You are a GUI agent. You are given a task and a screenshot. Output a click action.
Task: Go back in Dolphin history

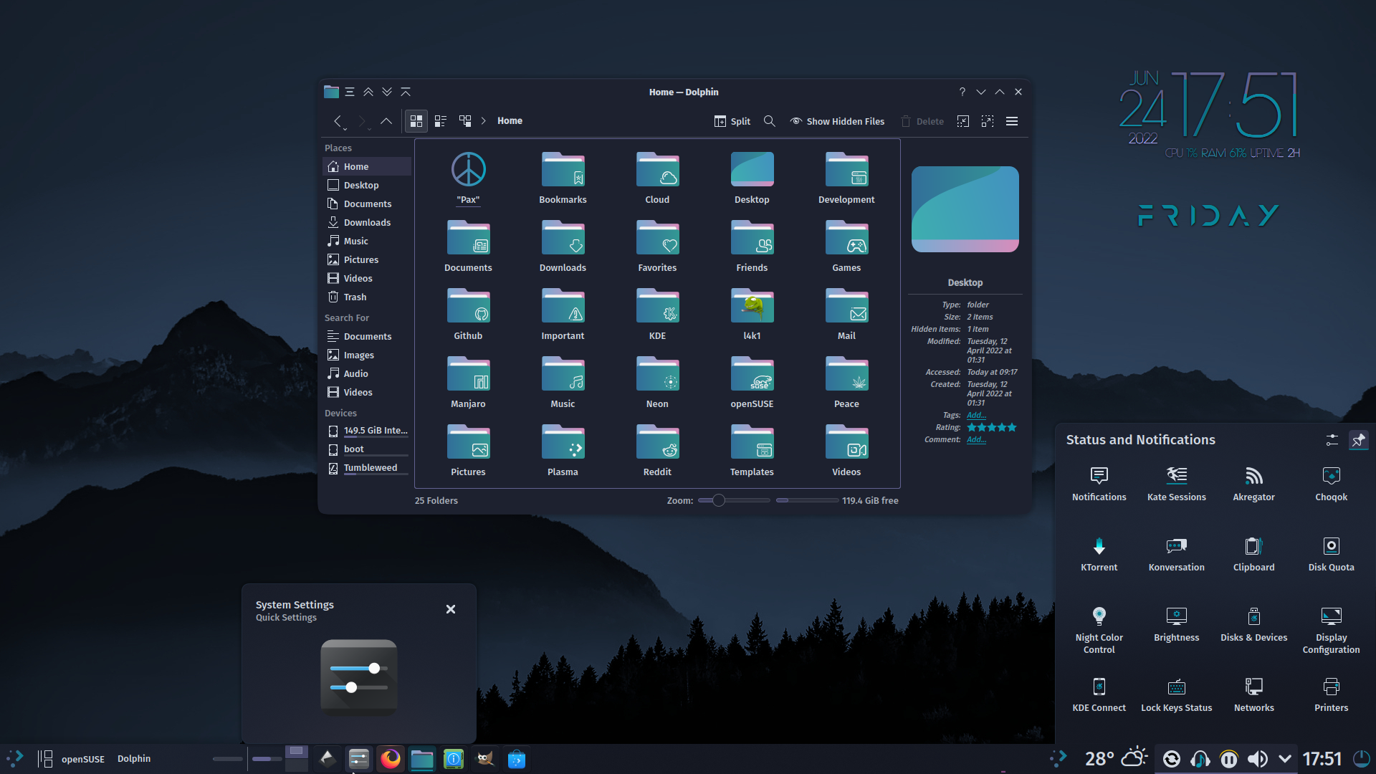click(338, 120)
